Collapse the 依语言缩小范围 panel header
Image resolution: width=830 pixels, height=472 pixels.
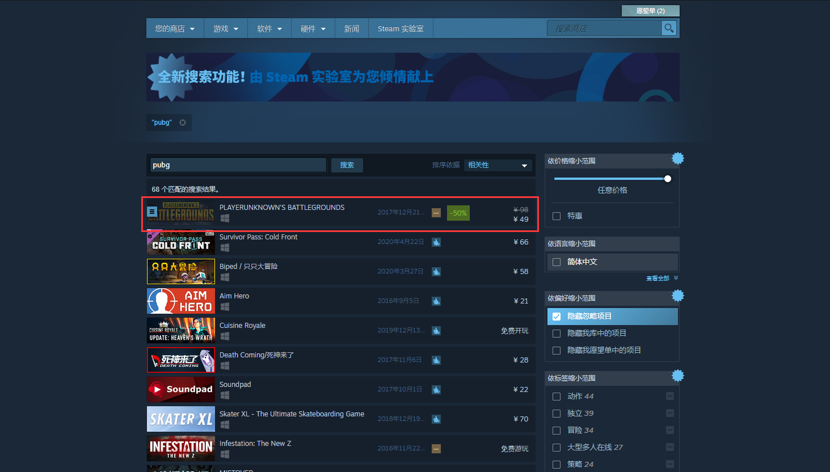coord(612,244)
